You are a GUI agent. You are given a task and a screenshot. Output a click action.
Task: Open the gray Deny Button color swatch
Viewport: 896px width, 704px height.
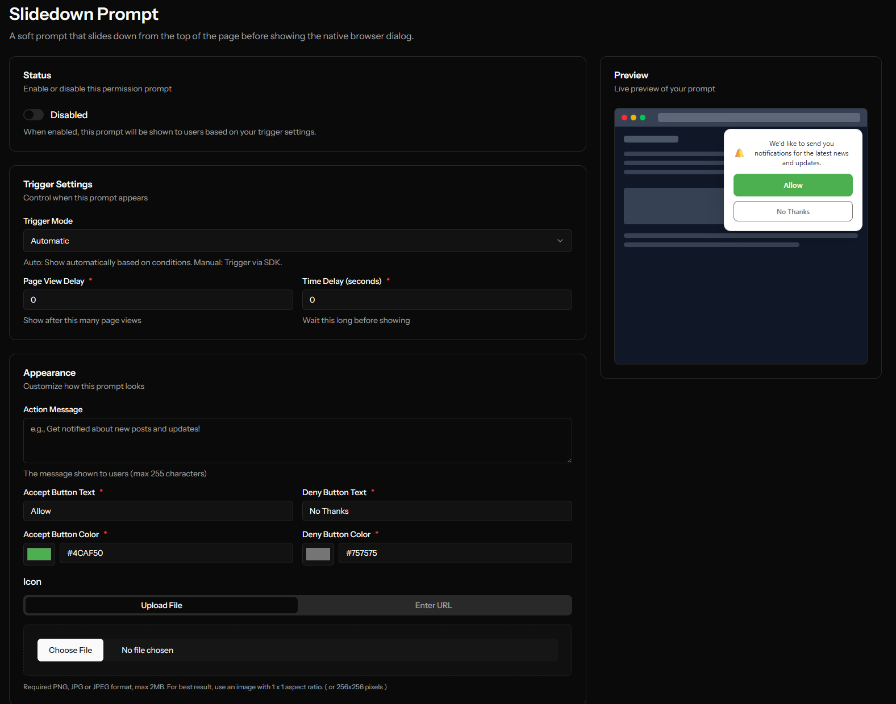318,554
